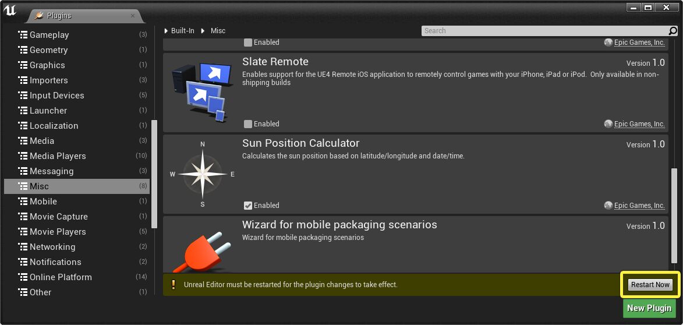Open Epic Games, Inc. link for Sun Position Calculator
The image size is (683, 325).
click(639, 206)
